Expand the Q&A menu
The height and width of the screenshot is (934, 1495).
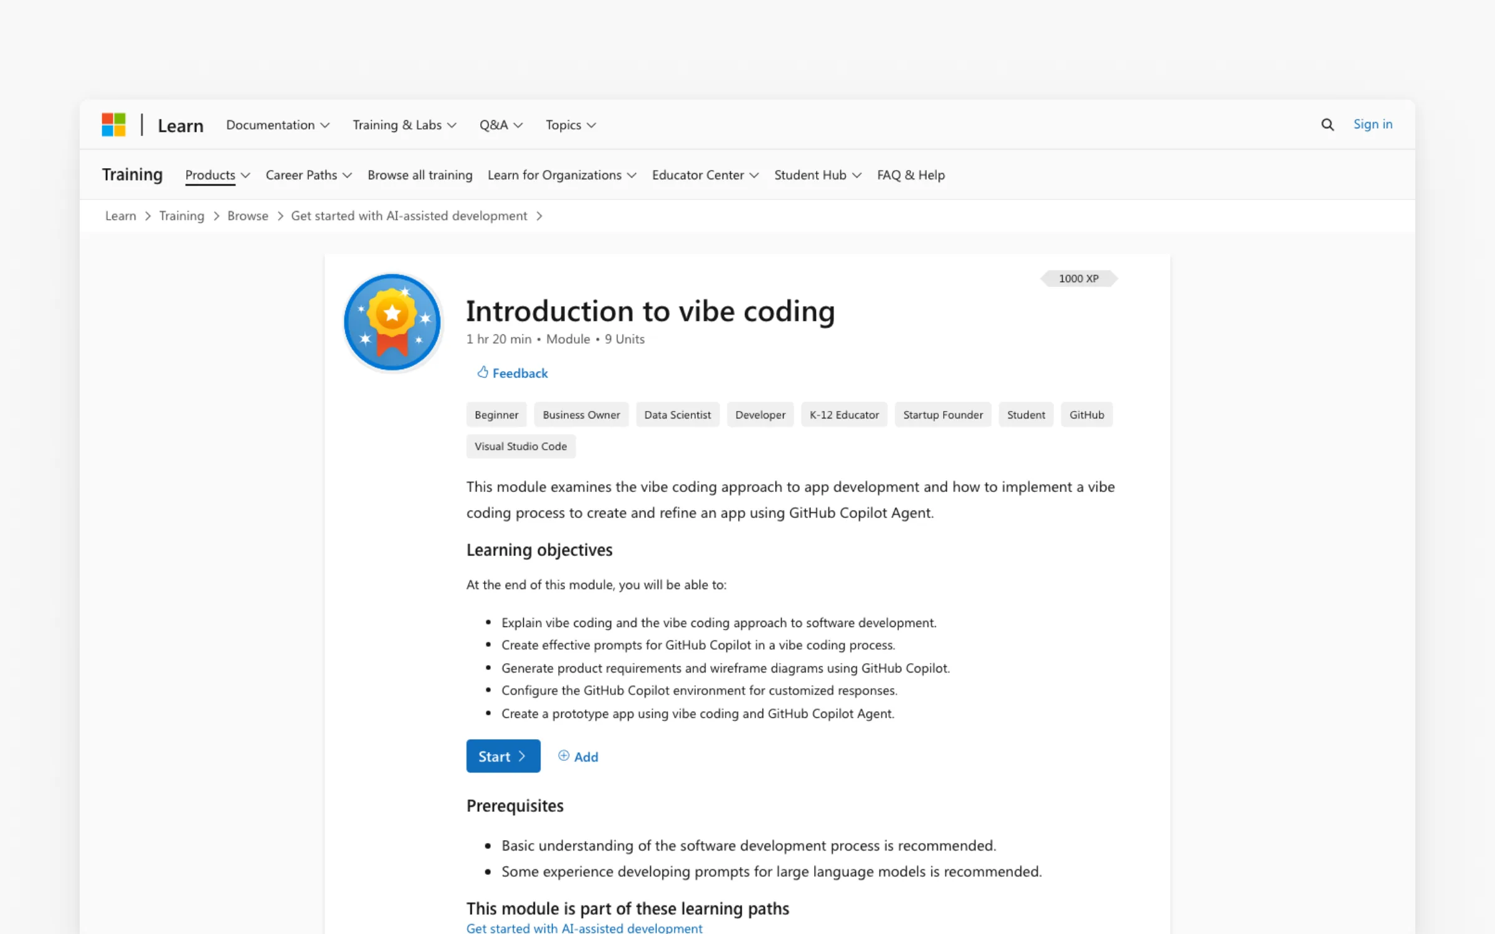coord(501,125)
